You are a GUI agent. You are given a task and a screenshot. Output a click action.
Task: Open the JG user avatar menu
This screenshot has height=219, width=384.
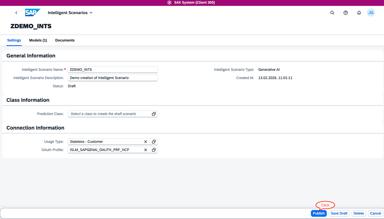click(x=371, y=13)
